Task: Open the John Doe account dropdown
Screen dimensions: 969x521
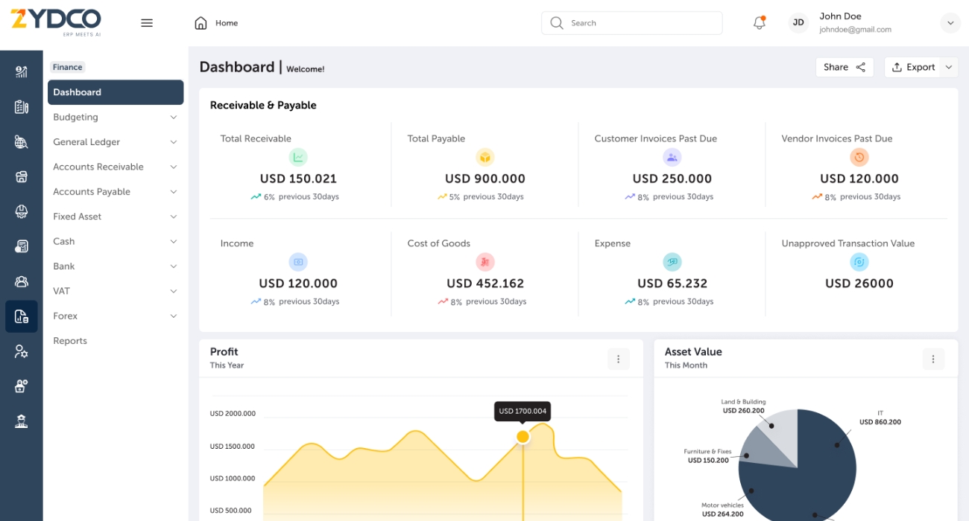Action: coord(950,23)
